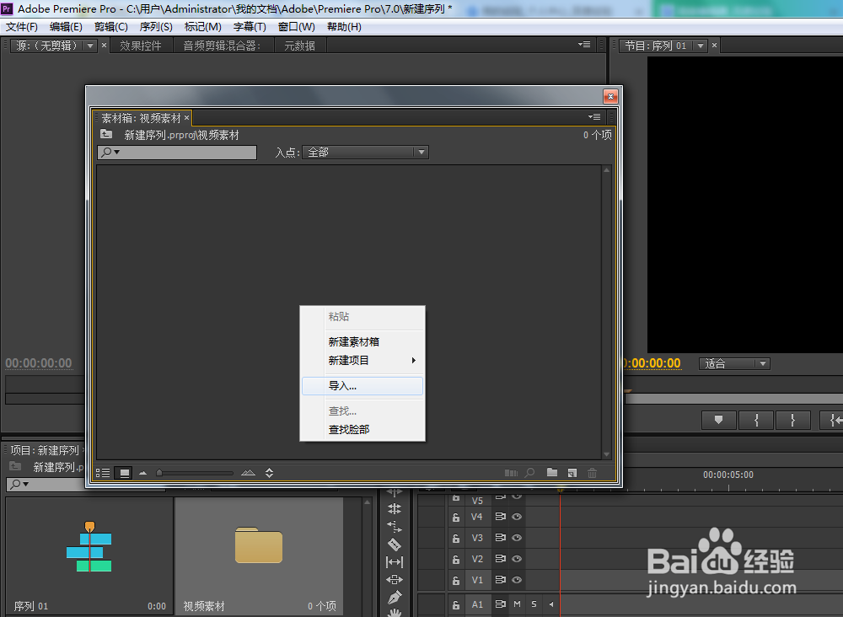The width and height of the screenshot is (843, 617).
Task: Choose 导入... from the context menu
Action: click(362, 386)
